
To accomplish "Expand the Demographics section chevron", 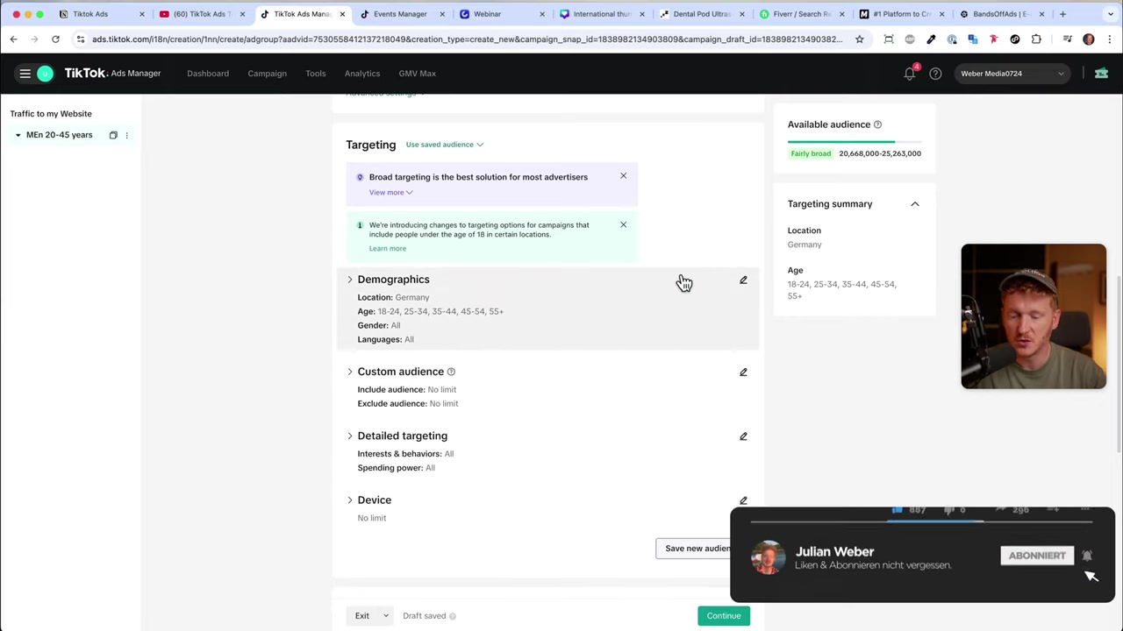I will pyautogui.click(x=349, y=280).
